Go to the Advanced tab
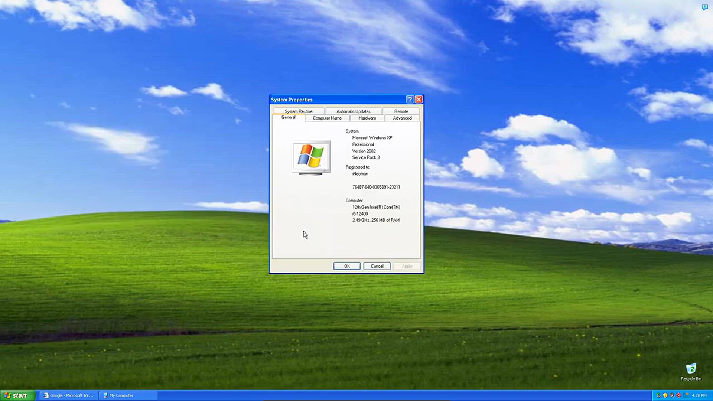This screenshot has height=401, width=713. coord(402,118)
